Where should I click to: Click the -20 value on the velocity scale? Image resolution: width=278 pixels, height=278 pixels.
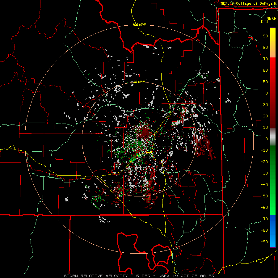[x=264, y=162]
